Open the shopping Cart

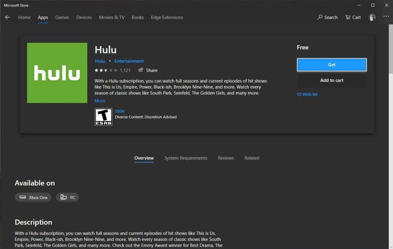click(353, 17)
